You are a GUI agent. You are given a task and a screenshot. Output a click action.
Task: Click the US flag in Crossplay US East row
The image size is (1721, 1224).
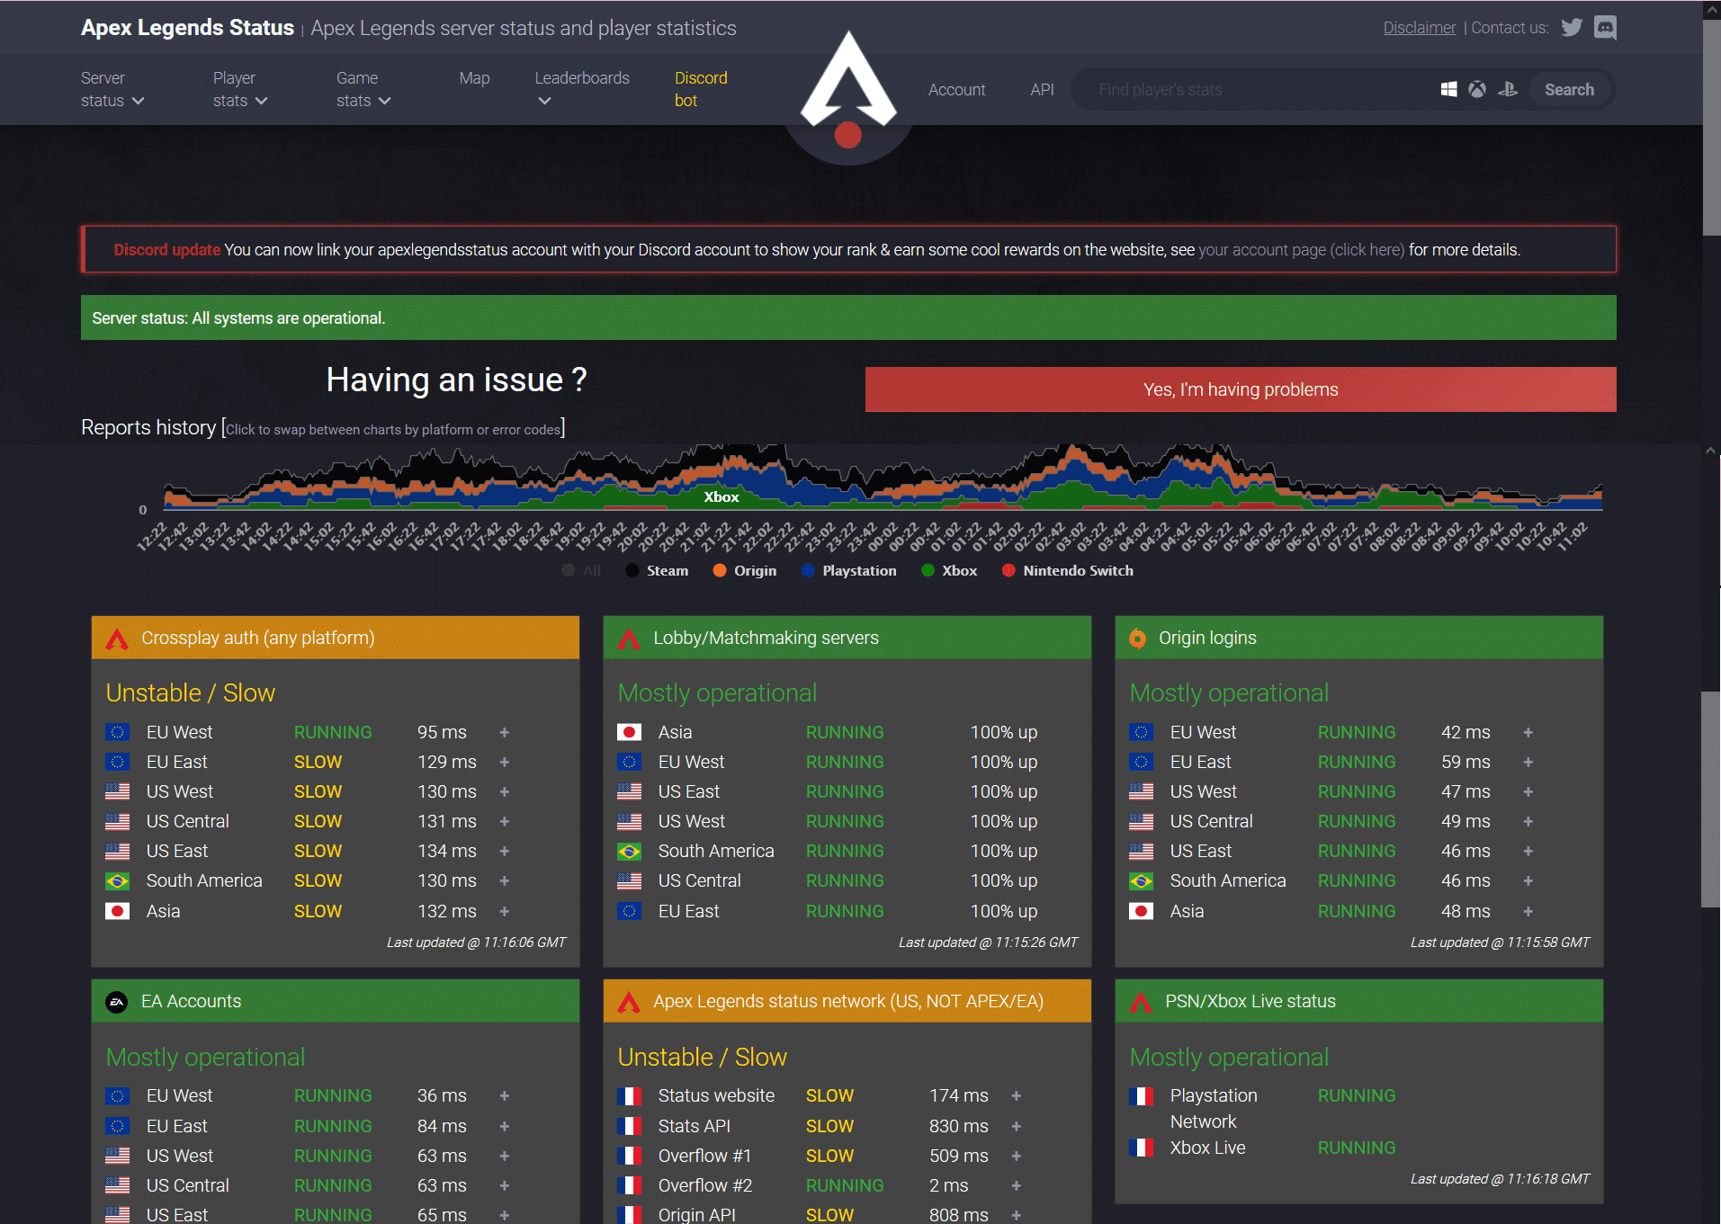click(117, 852)
